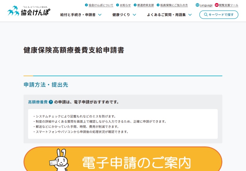Click the arrow icon before 協会けんぽについて
246x171 pixels.
pyautogui.click(x=86, y=5)
